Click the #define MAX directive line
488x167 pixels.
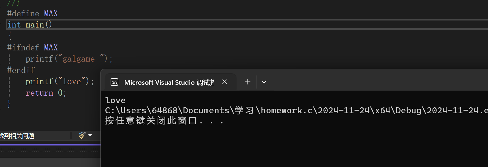[32, 13]
